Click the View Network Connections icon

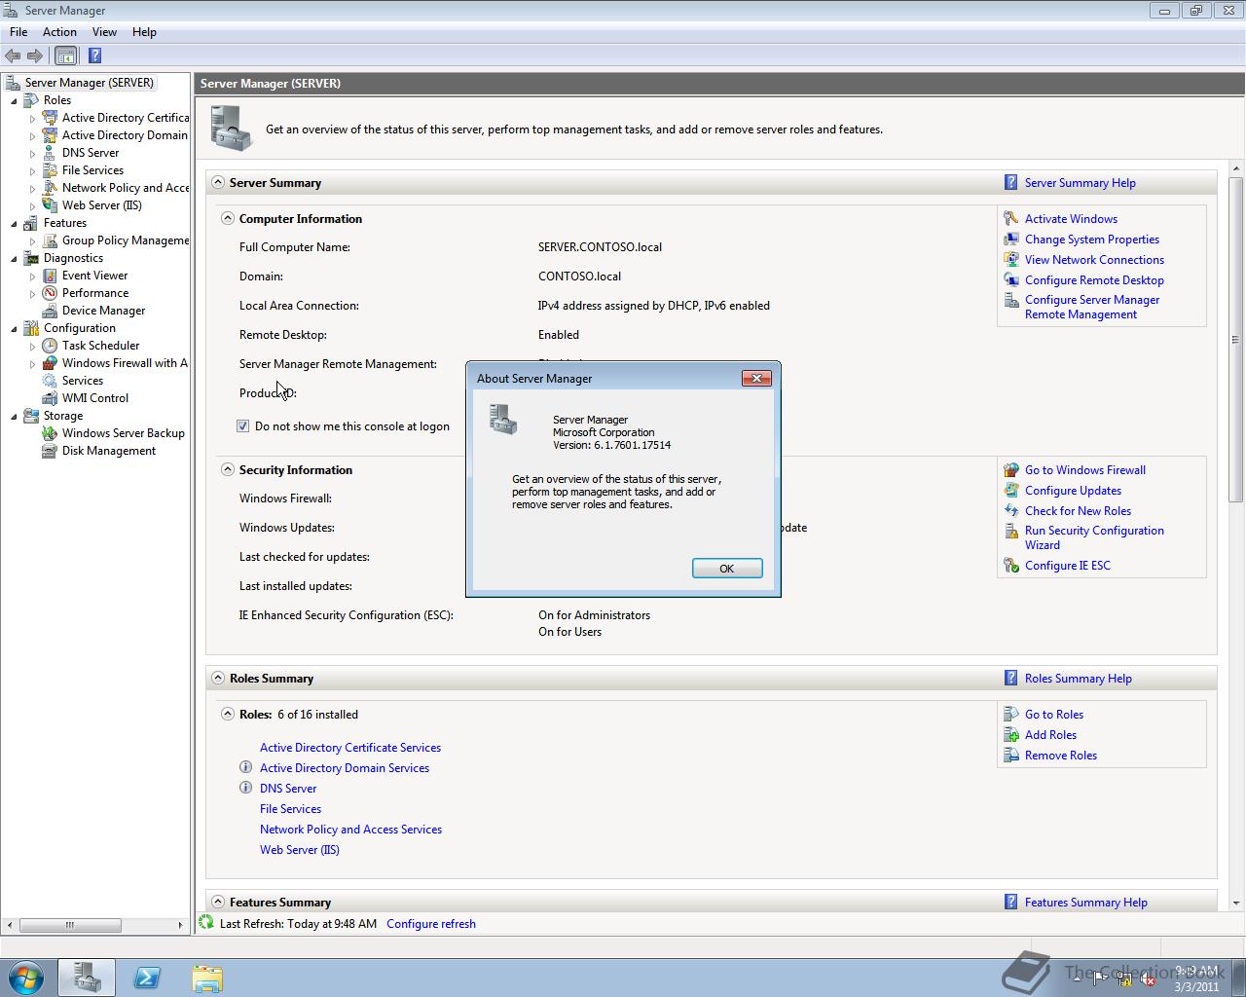point(1011,260)
